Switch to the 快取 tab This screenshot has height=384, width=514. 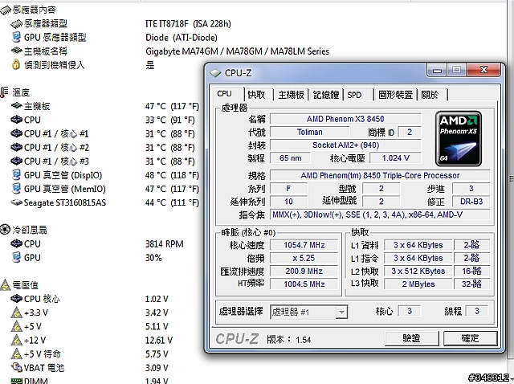tap(259, 95)
